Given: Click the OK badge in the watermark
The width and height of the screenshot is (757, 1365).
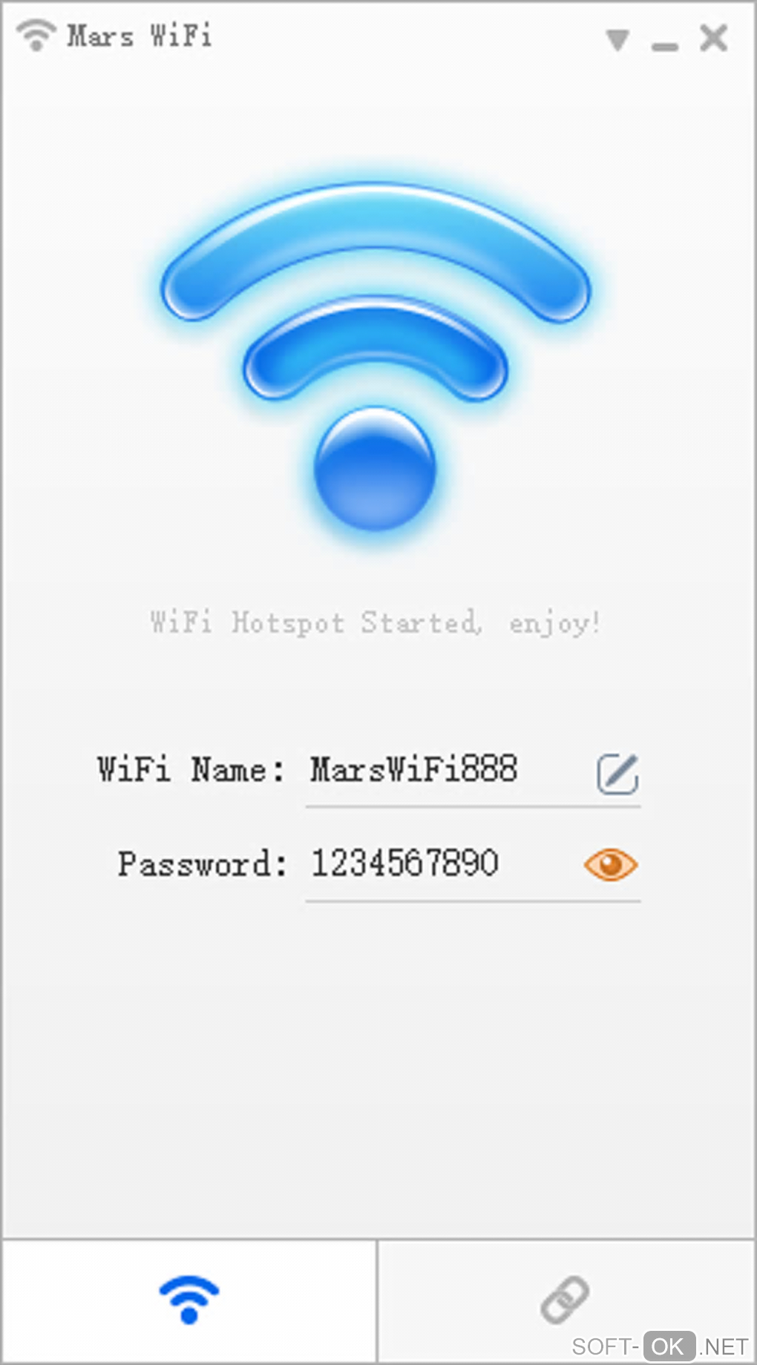Looking at the screenshot, I should click(669, 1346).
